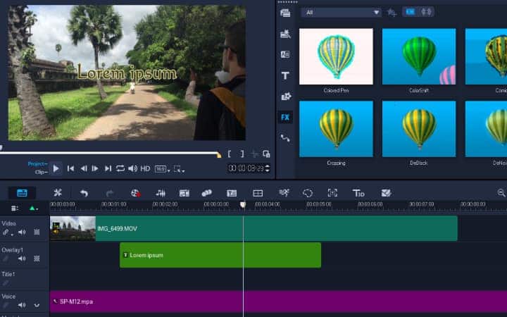Expand the Voice track options chevron
Image resolution: width=507 pixels, height=317 pixels.
tap(37, 305)
